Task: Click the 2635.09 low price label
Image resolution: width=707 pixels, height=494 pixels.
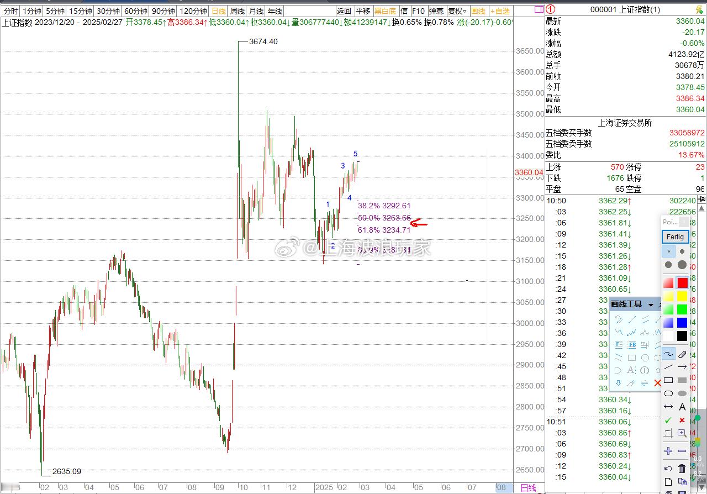Action: click(x=66, y=471)
